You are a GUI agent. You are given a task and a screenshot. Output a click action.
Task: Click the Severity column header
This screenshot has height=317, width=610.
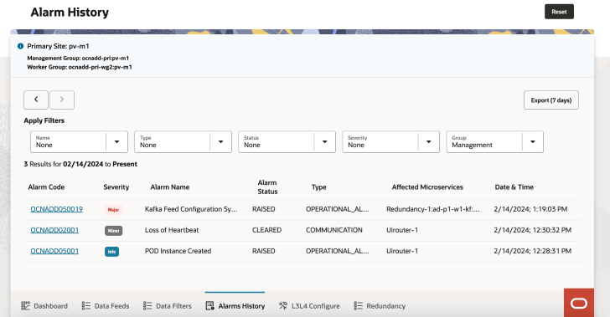coord(116,187)
